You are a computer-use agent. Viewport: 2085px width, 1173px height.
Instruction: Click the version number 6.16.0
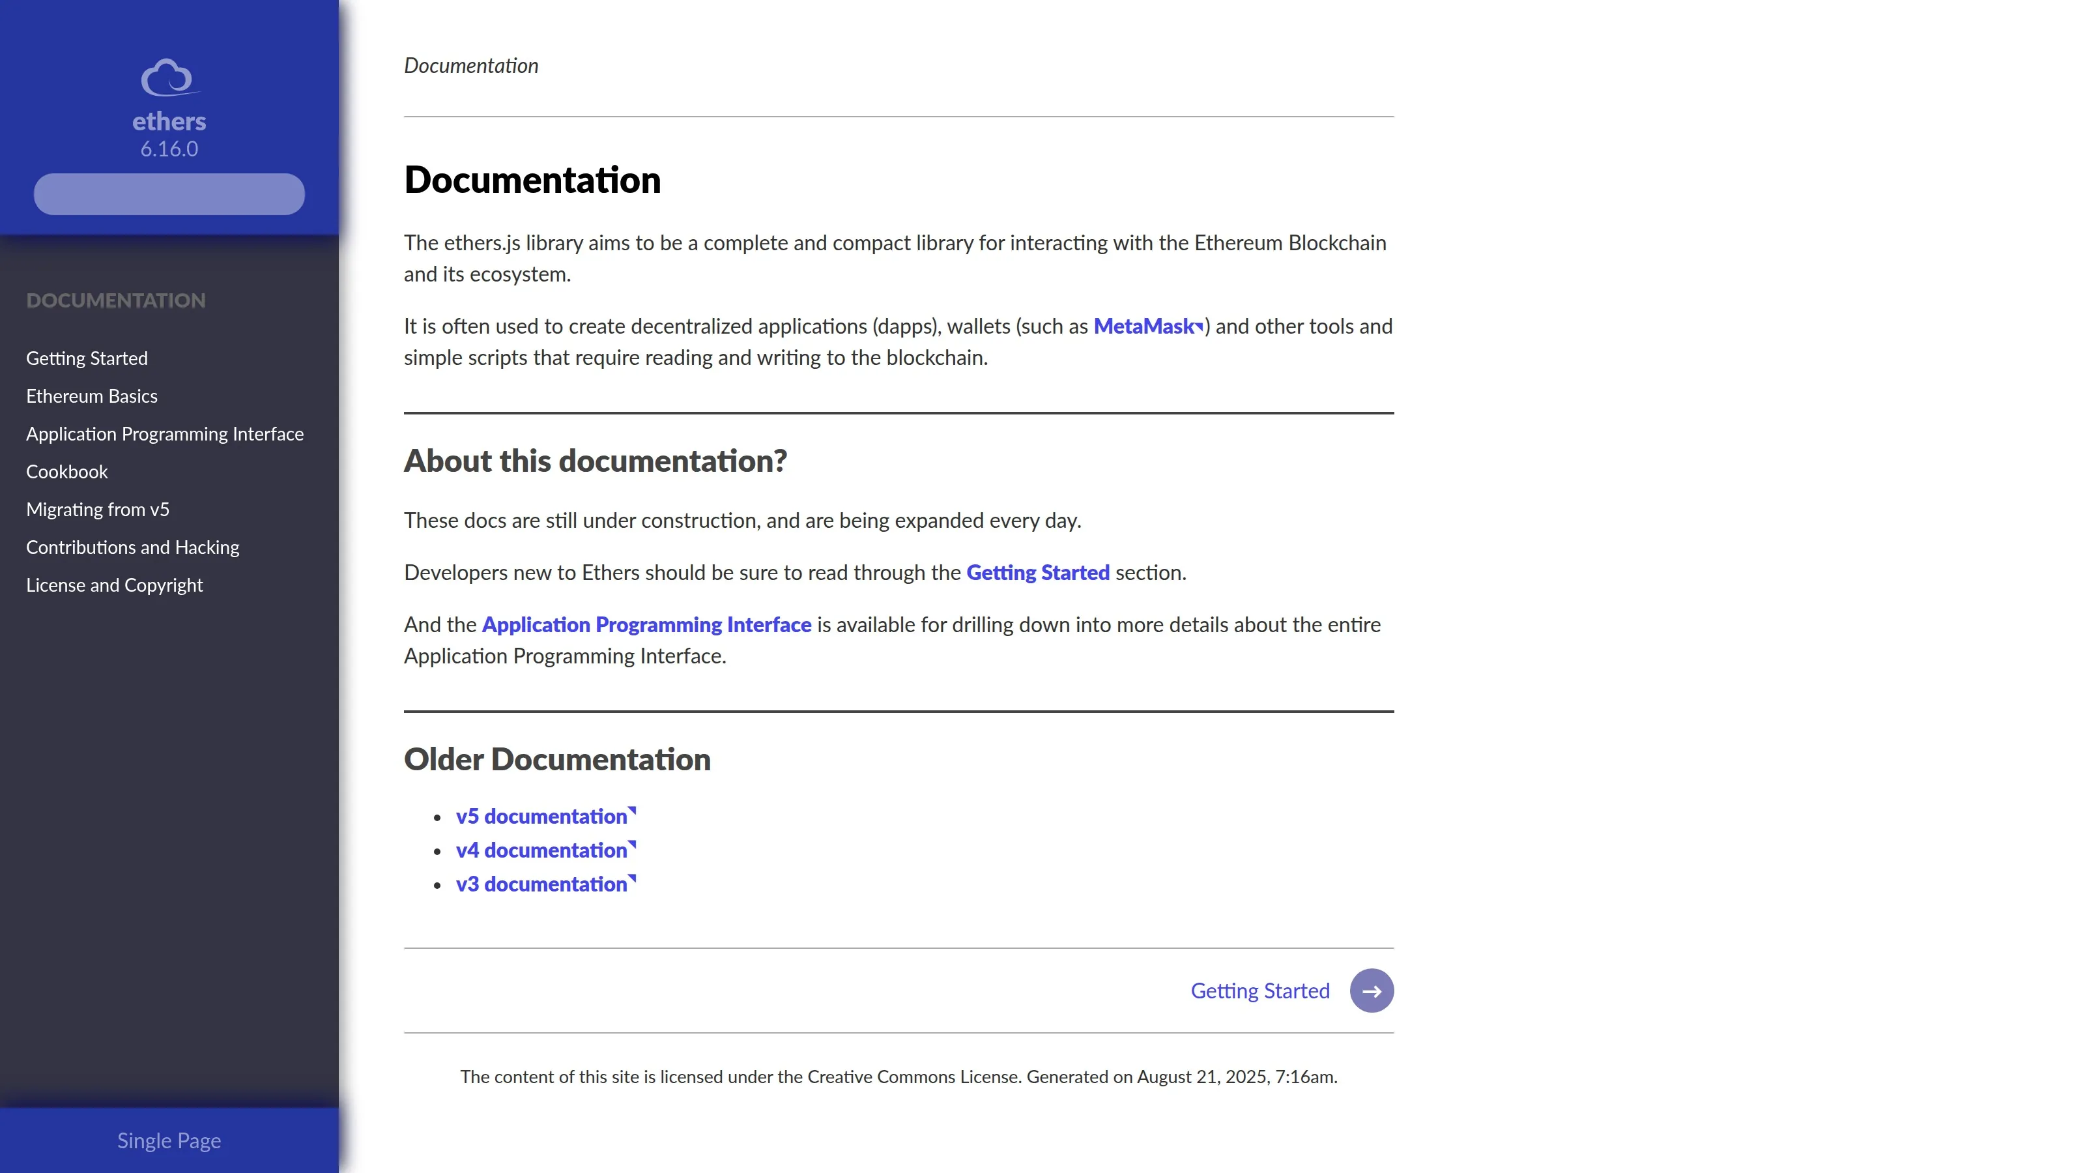click(x=169, y=149)
